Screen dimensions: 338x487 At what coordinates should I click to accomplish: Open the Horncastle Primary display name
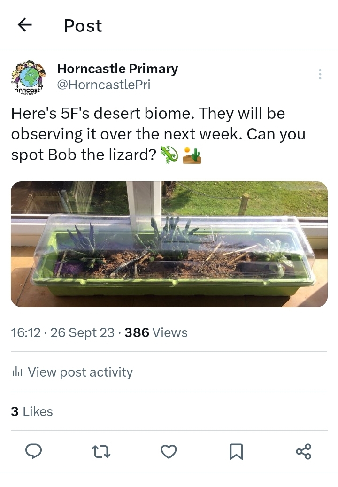[117, 69]
